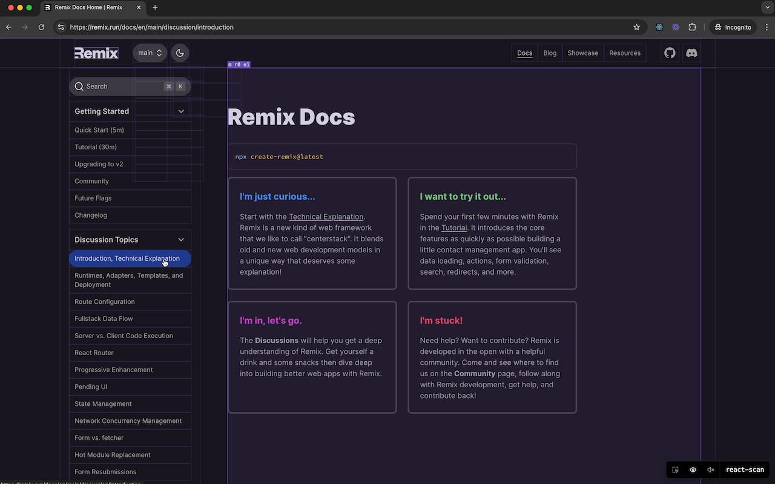
Task: Open the Tutorial link in the try-it-out card
Action: 454,227
